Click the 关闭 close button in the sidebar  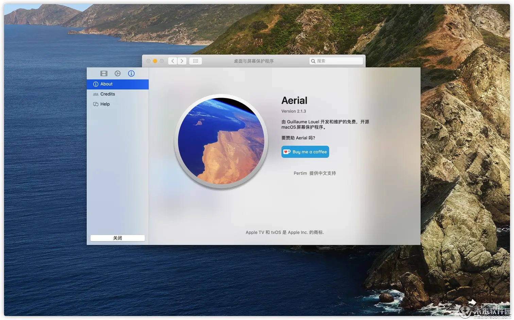(x=118, y=238)
